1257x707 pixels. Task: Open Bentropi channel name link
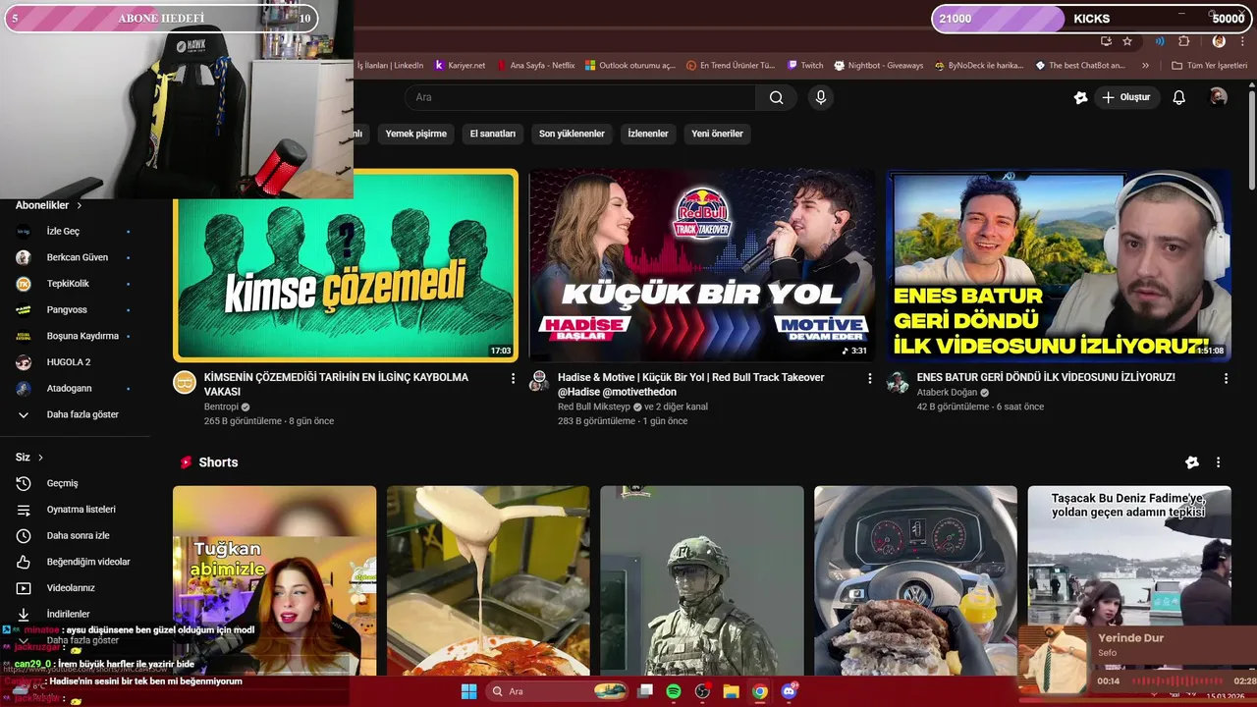click(x=222, y=407)
